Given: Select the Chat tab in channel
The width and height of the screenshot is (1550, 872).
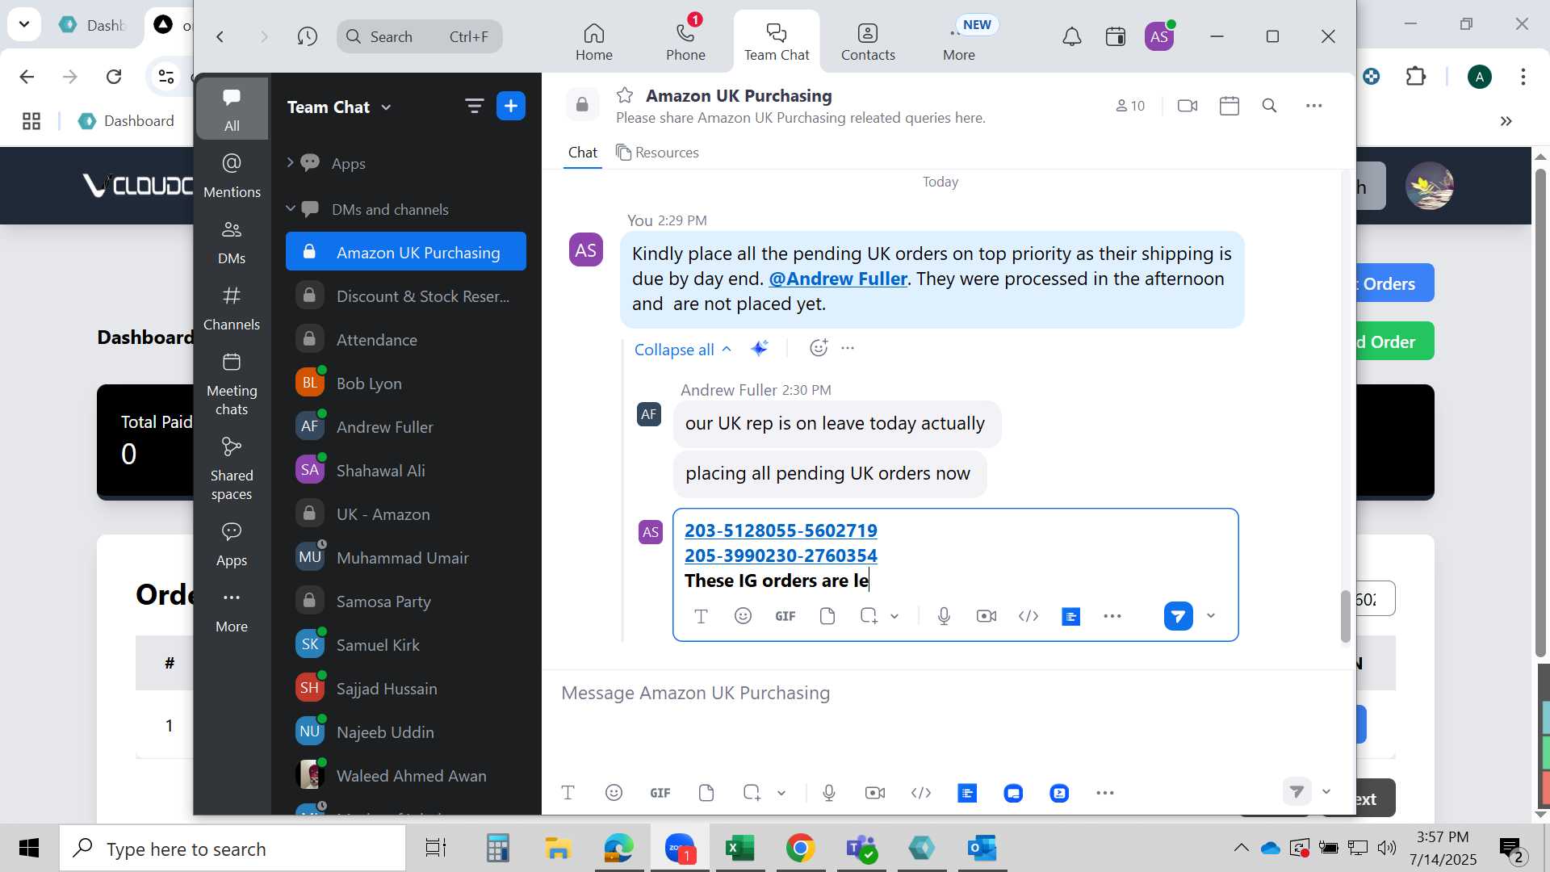Looking at the screenshot, I should click(582, 153).
